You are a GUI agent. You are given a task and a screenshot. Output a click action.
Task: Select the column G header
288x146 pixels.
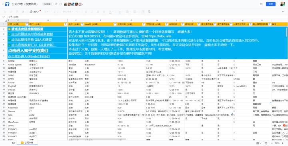pos(131,20)
